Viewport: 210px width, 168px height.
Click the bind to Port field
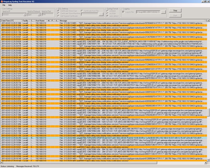[x=48, y=14]
